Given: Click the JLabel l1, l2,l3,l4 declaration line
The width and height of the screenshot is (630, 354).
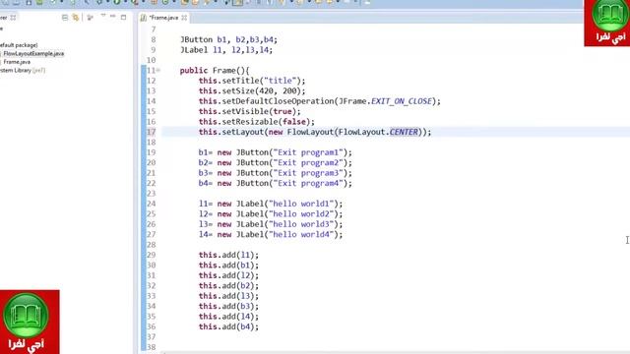Looking at the screenshot, I should [x=226, y=50].
